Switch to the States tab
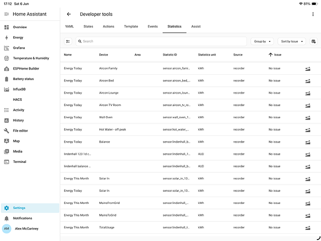This screenshot has width=321, height=241. (x=88, y=27)
